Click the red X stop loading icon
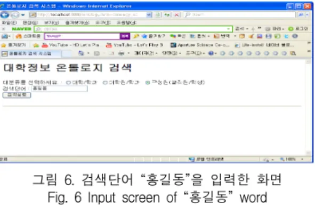This screenshot has width=315, height=205. tap(176, 15)
